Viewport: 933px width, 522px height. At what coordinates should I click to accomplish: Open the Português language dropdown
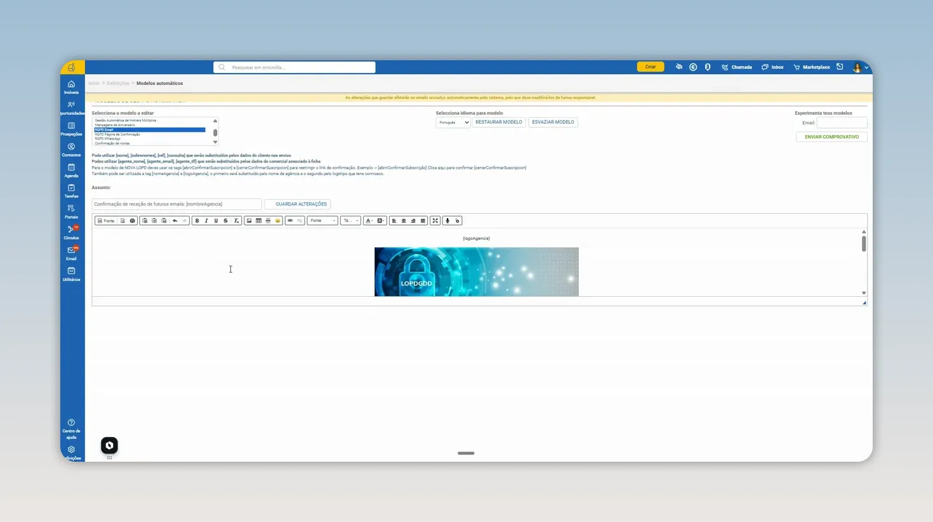453,122
